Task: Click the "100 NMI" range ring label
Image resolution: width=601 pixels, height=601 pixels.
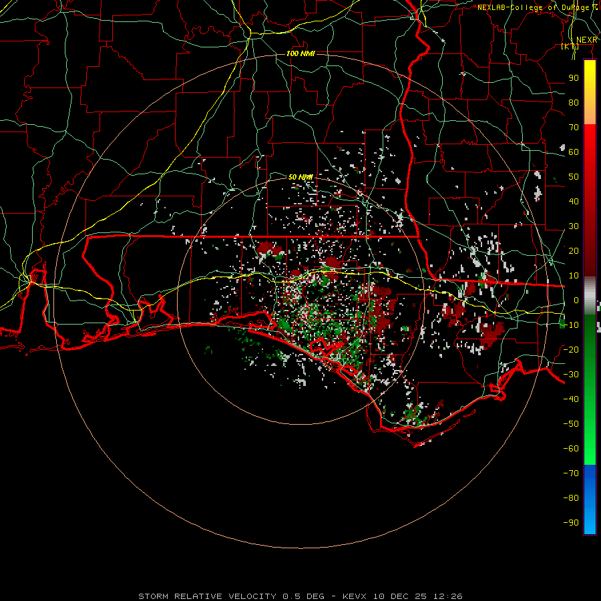Action: coord(301,53)
